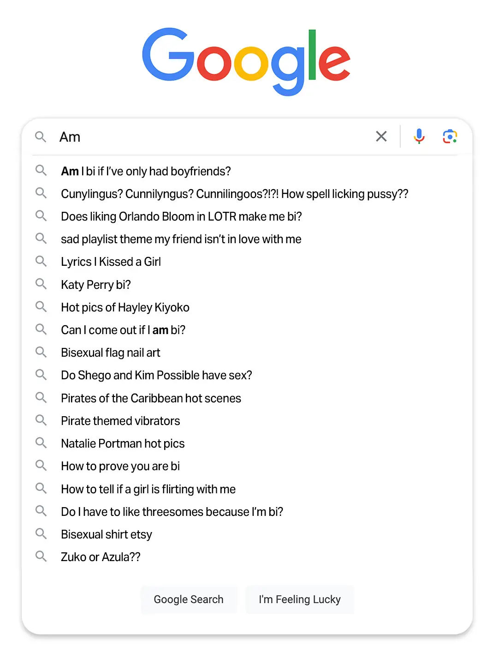Viewport: 498px width, 670px height.
Task: Click the search icon beside Bisexual flag nail art
Action: point(41,352)
